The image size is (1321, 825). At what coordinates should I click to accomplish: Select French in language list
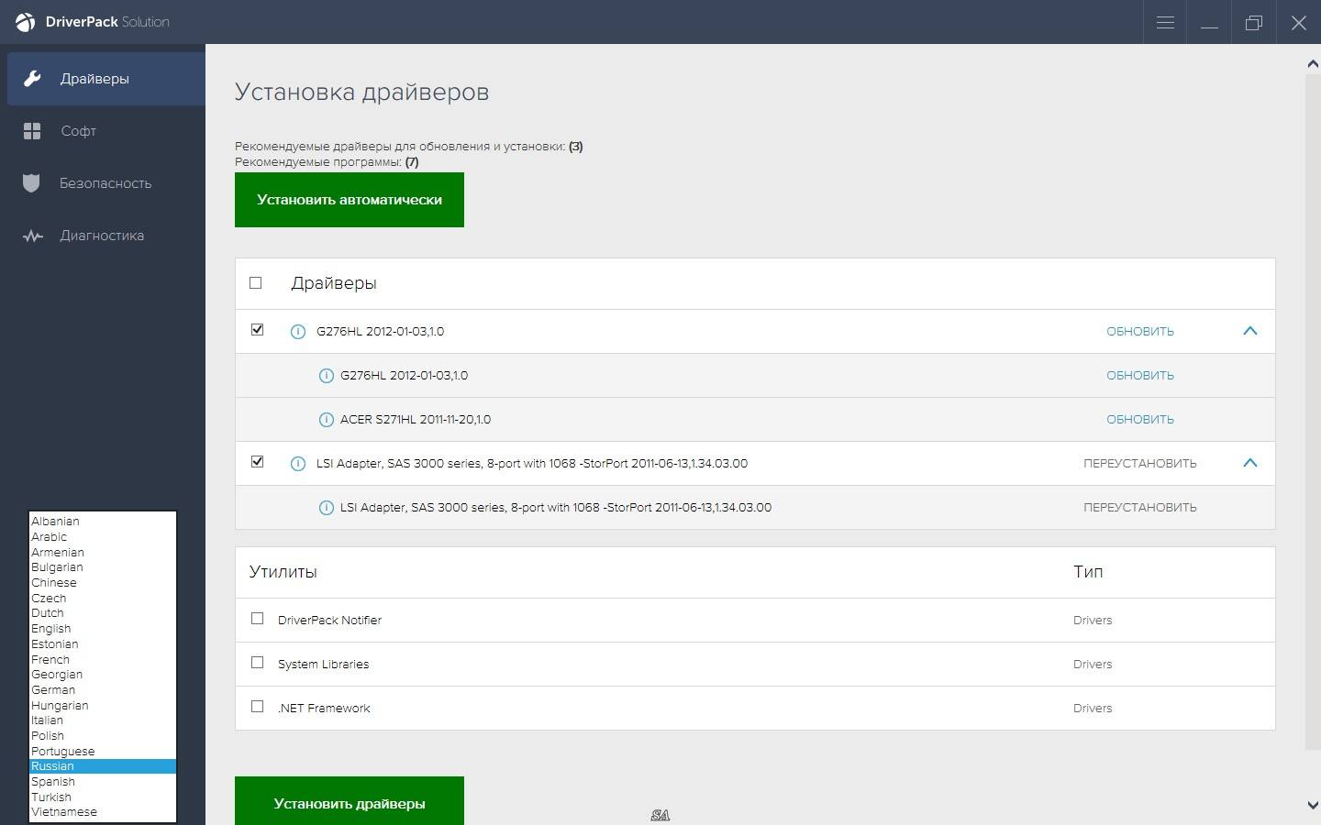[103, 660]
